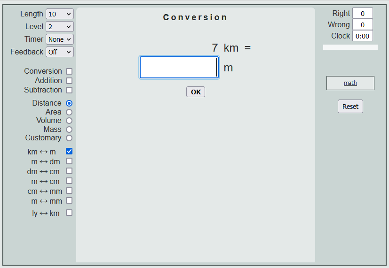Uncheck the km ↔ m checkbox
The image size is (389, 268).
(x=69, y=151)
